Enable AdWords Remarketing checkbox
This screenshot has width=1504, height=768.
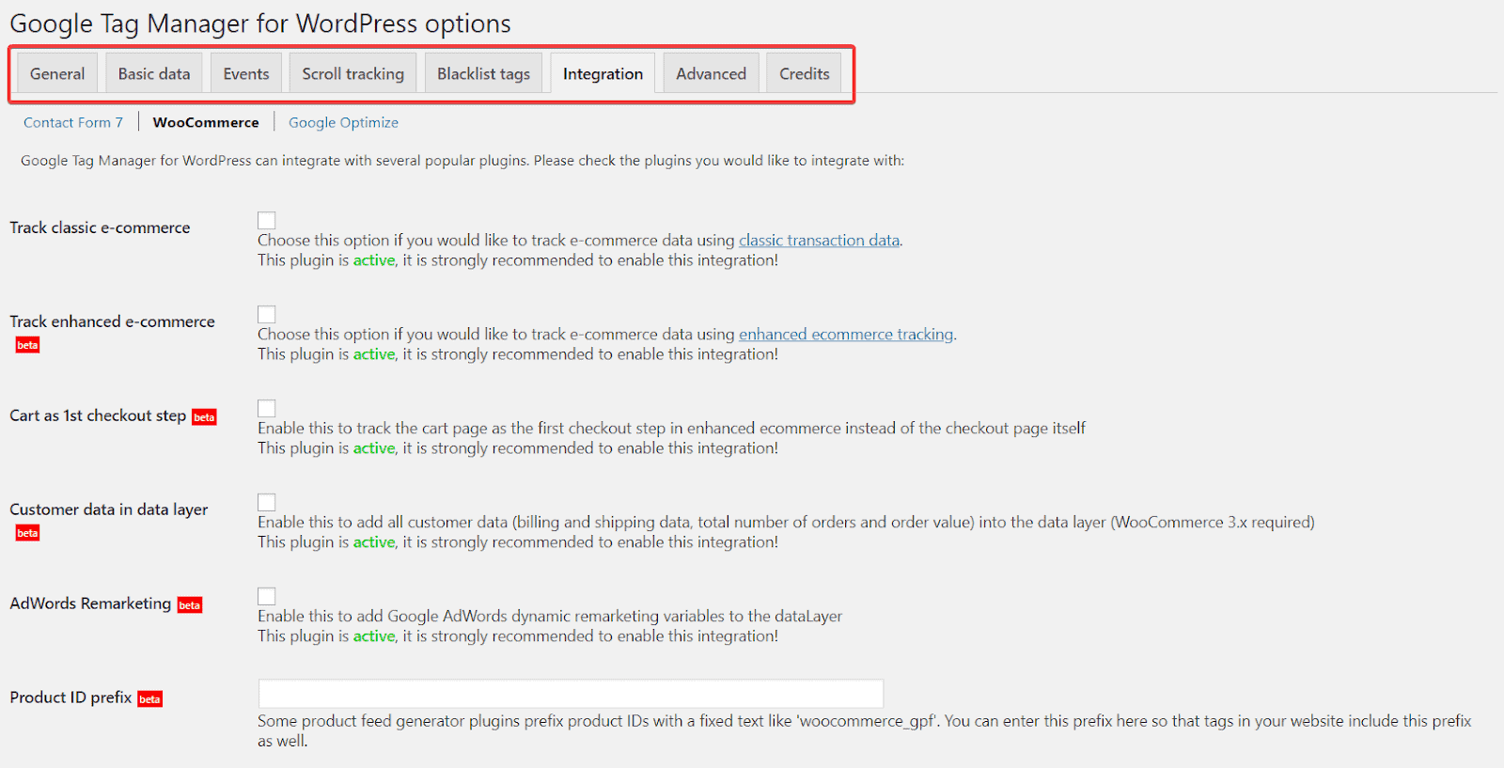267,596
